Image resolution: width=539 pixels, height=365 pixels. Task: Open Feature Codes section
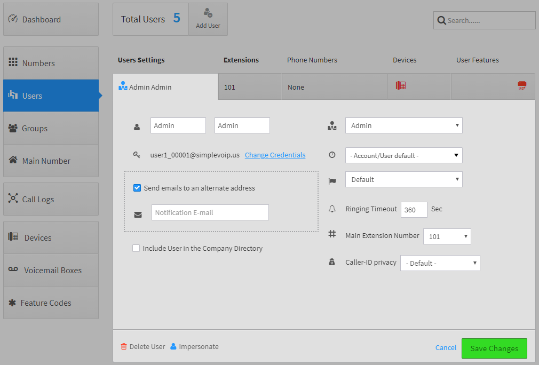(51, 303)
